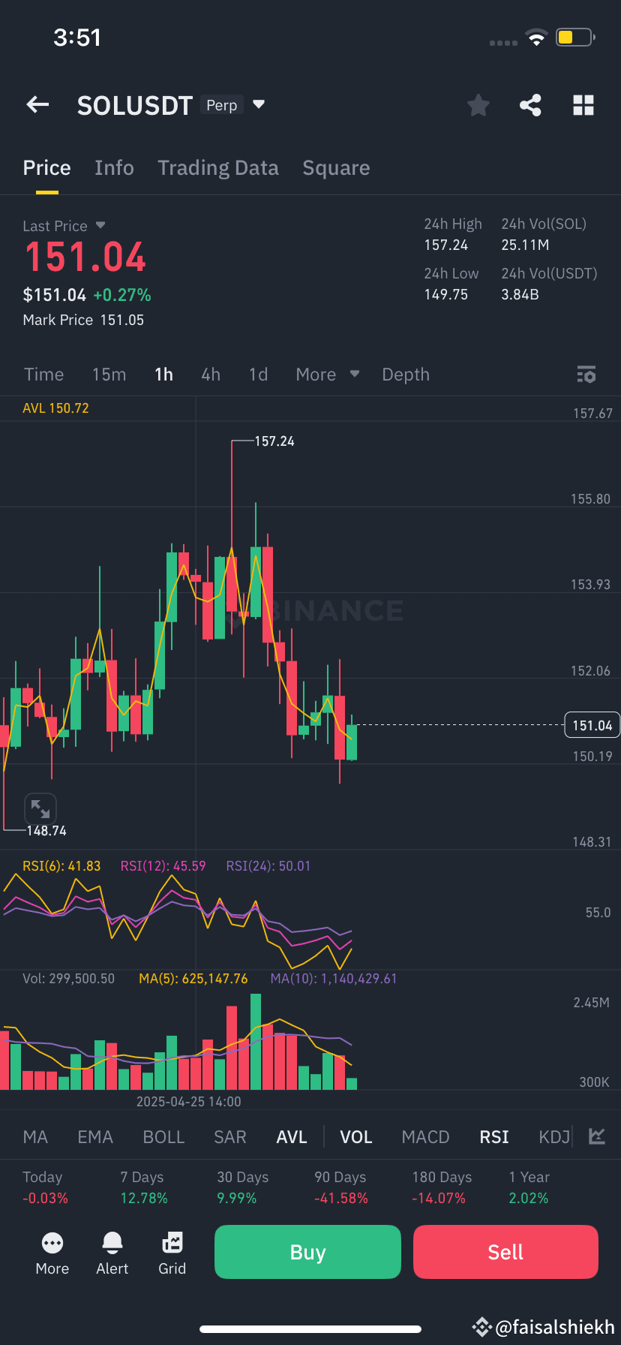This screenshot has height=1345, width=621.
Task: Toggle the EMA indicator
Action: (95, 1137)
